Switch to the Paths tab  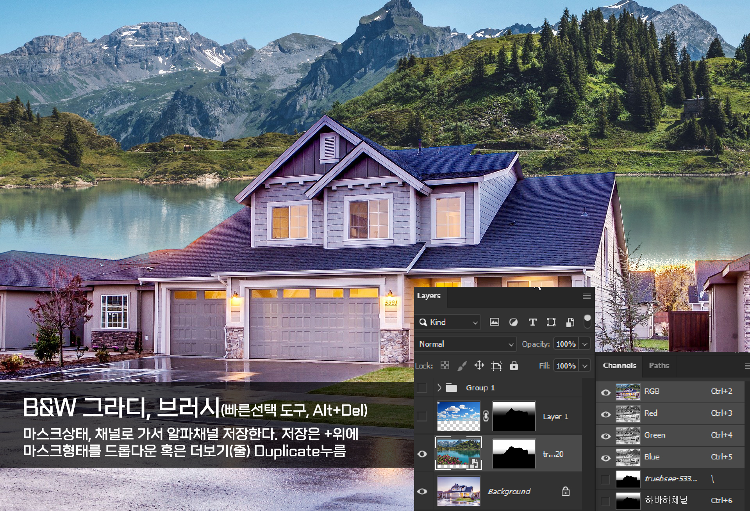[659, 365]
